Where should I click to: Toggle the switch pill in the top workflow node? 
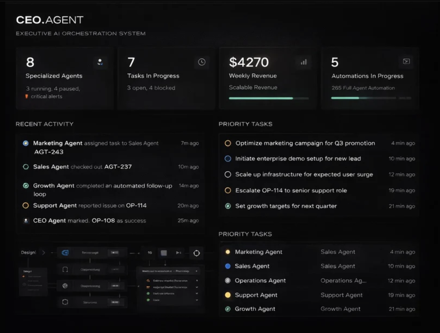[x=115, y=252]
